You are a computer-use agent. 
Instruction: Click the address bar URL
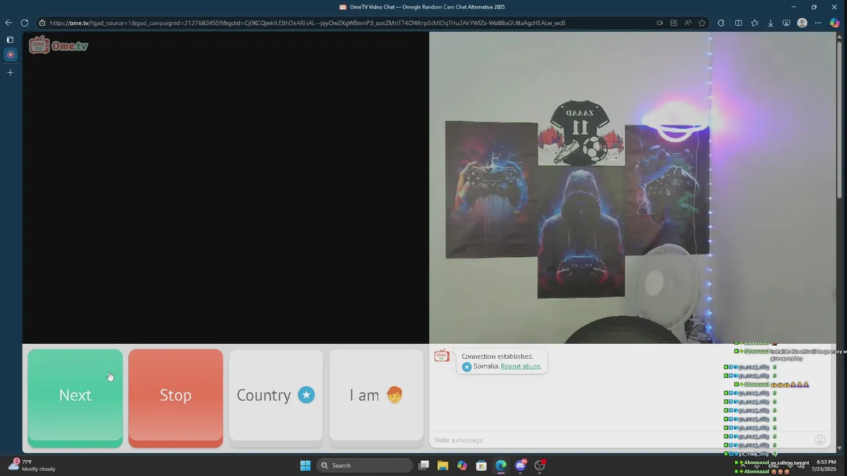click(307, 23)
